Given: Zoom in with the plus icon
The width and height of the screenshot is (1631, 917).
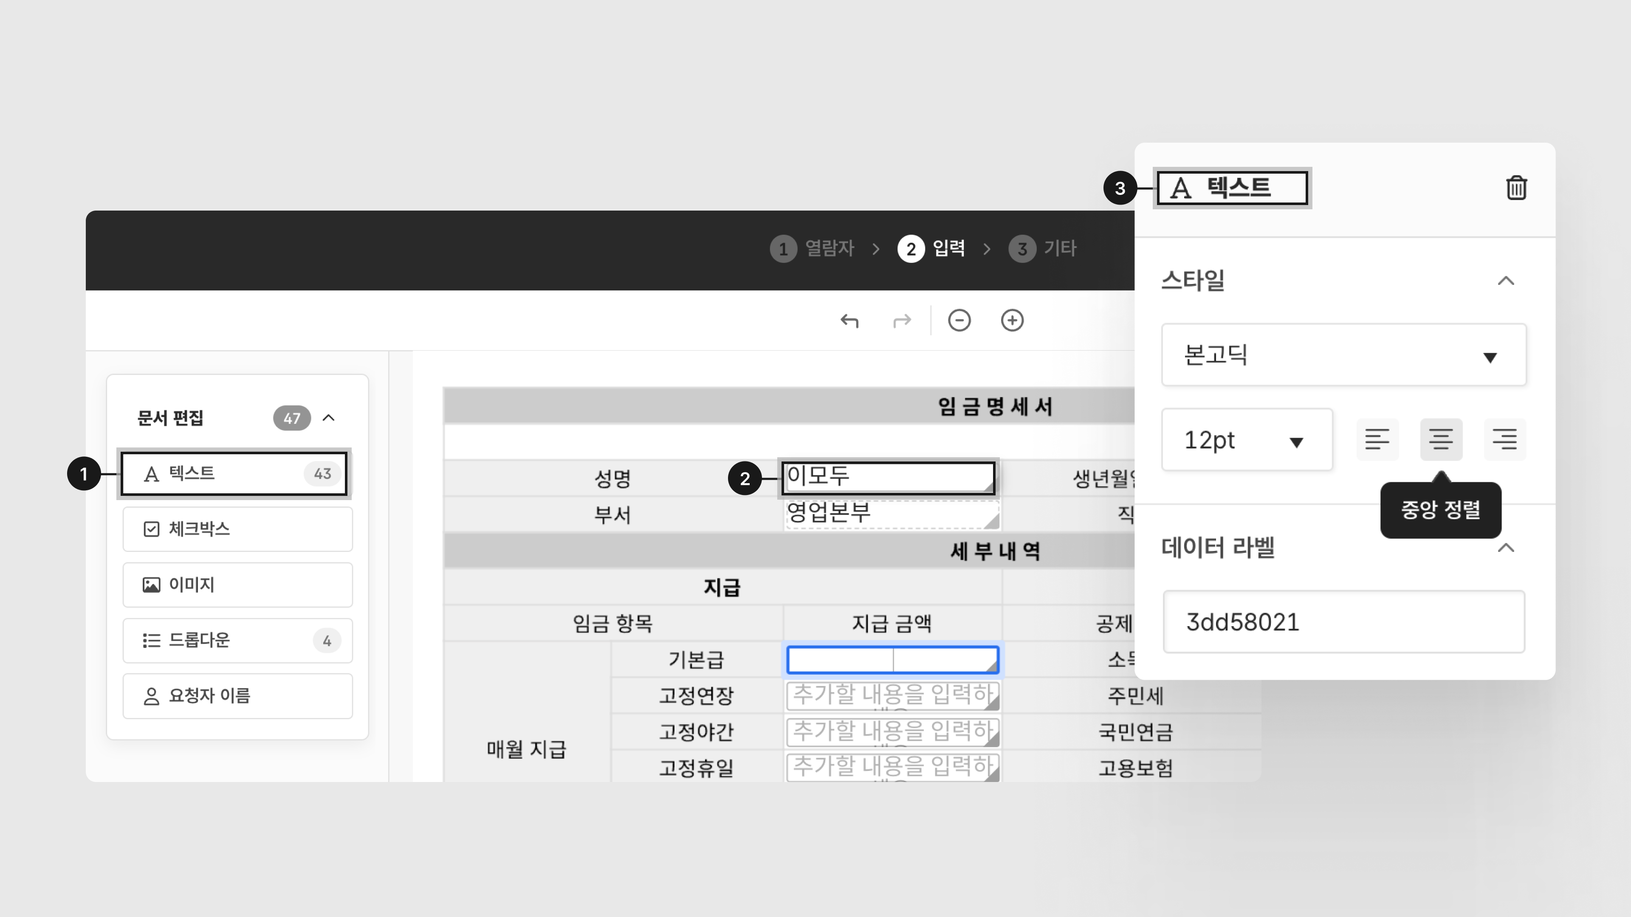Looking at the screenshot, I should (x=1012, y=320).
